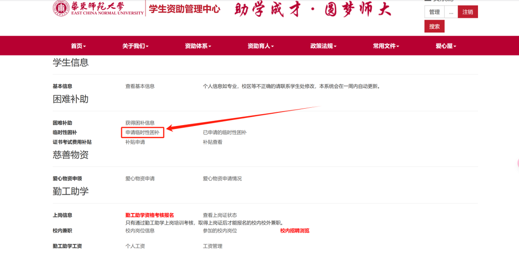Expand the 关于我们 dropdown menu
519x269 pixels.
(135, 46)
